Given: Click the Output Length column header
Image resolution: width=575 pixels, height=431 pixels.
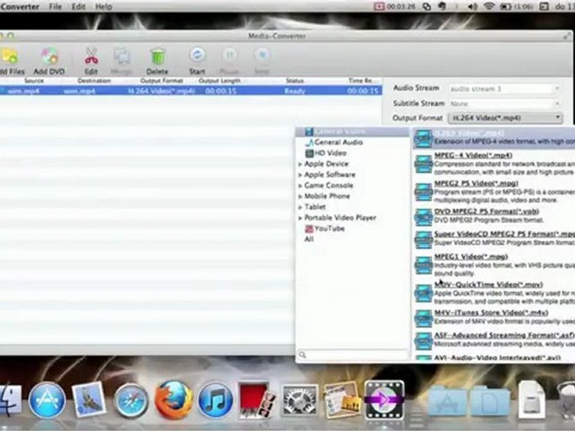Looking at the screenshot, I should tap(220, 81).
